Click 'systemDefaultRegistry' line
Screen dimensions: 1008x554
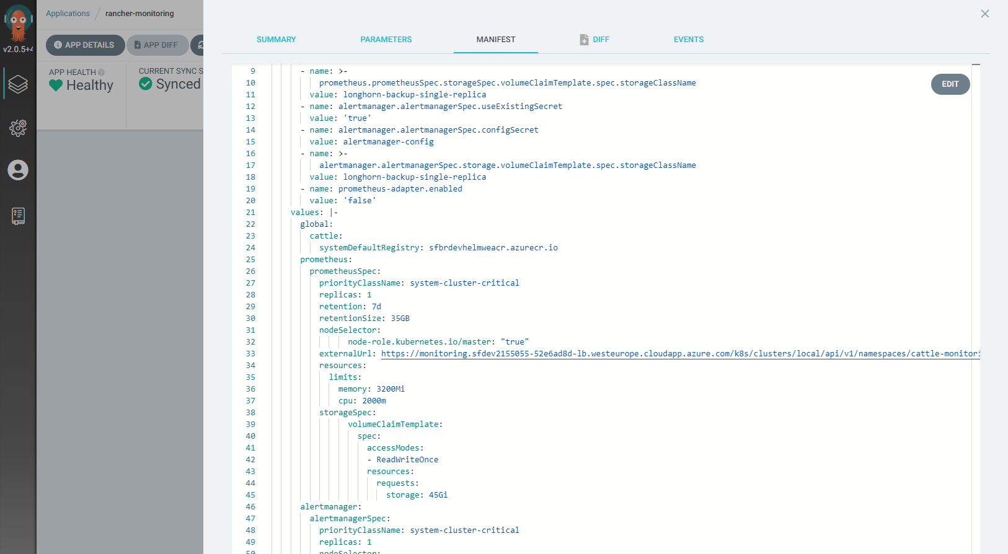pyautogui.click(x=438, y=248)
